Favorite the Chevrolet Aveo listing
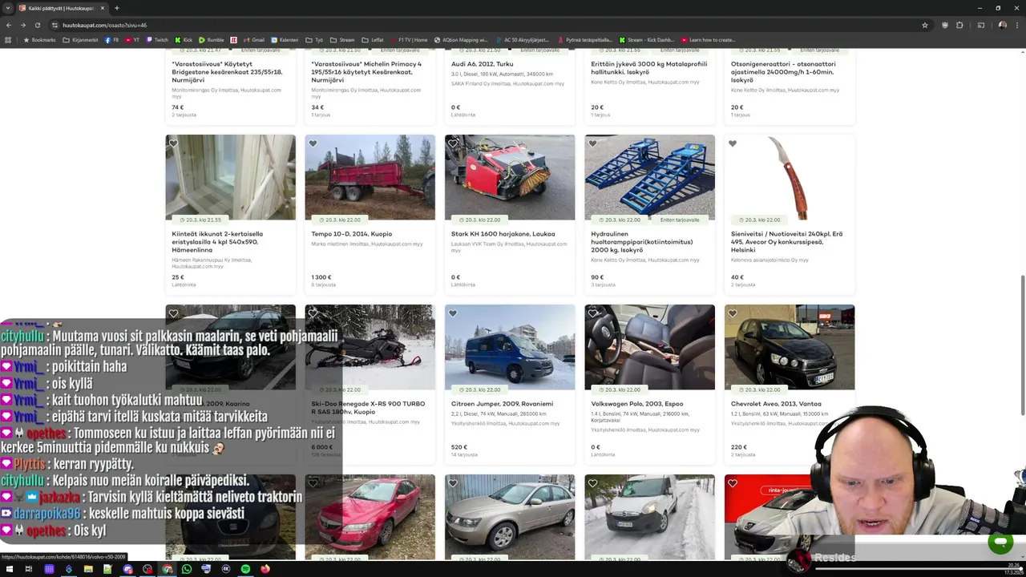 point(733,313)
